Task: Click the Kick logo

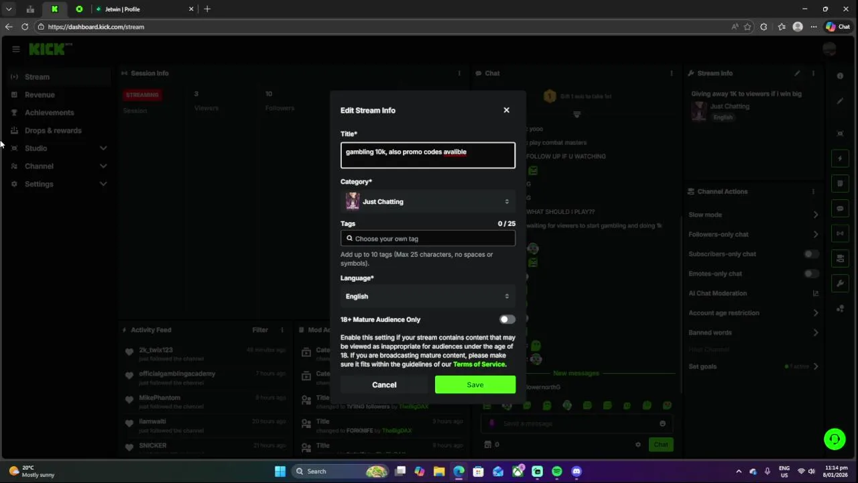Action: tap(49, 49)
